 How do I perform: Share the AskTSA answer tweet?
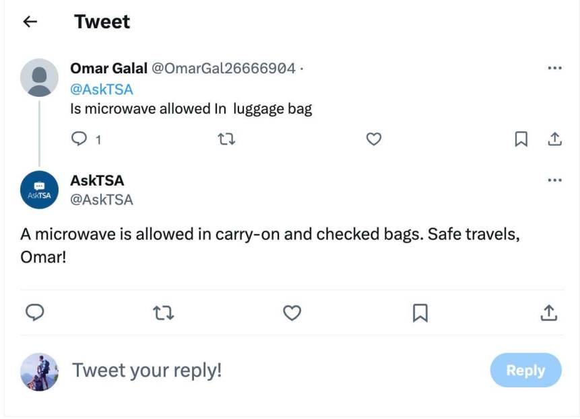pos(549,313)
